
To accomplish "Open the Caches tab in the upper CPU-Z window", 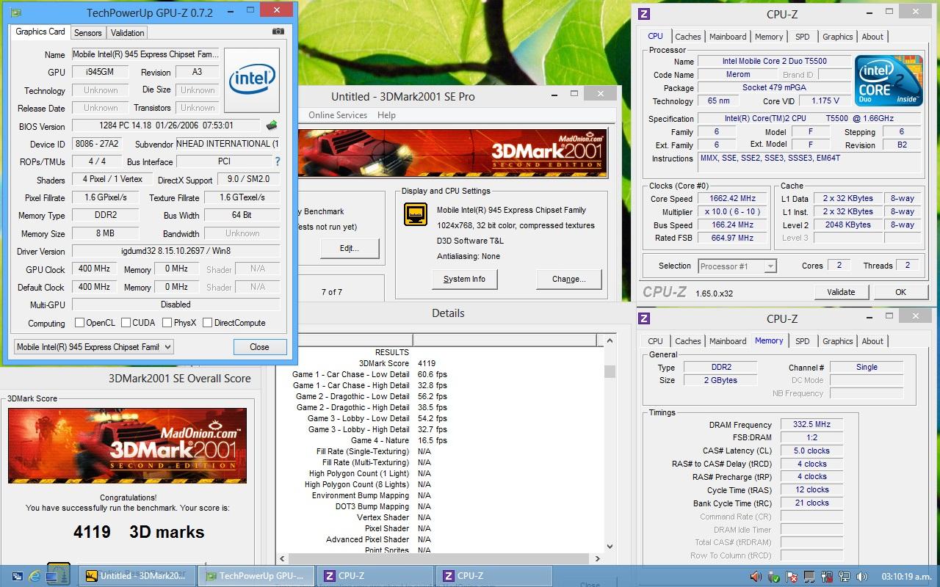I will pyautogui.click(x=688, y=37).
